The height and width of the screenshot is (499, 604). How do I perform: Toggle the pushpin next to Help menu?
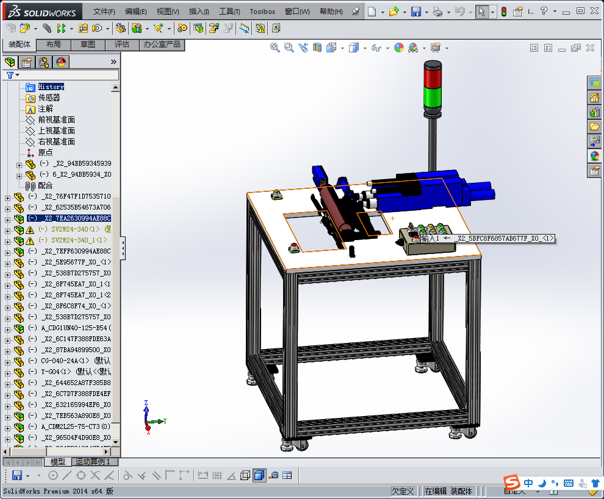click(x=356, y=12)
